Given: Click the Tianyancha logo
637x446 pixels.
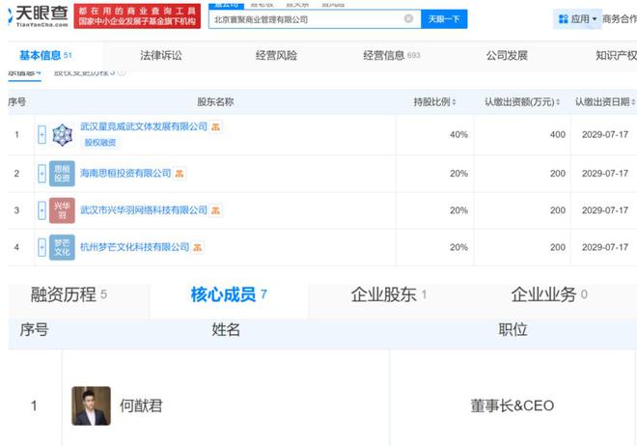Looking at the screenshot, I should [x=35, y=18].
